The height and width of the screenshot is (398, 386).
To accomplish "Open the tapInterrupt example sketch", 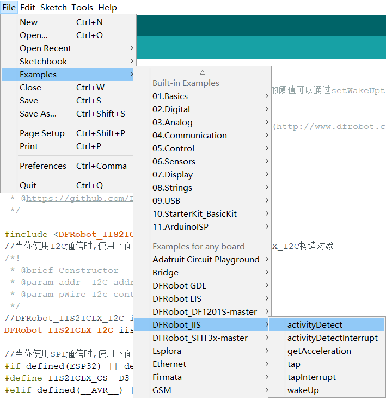I will point(327,377).
